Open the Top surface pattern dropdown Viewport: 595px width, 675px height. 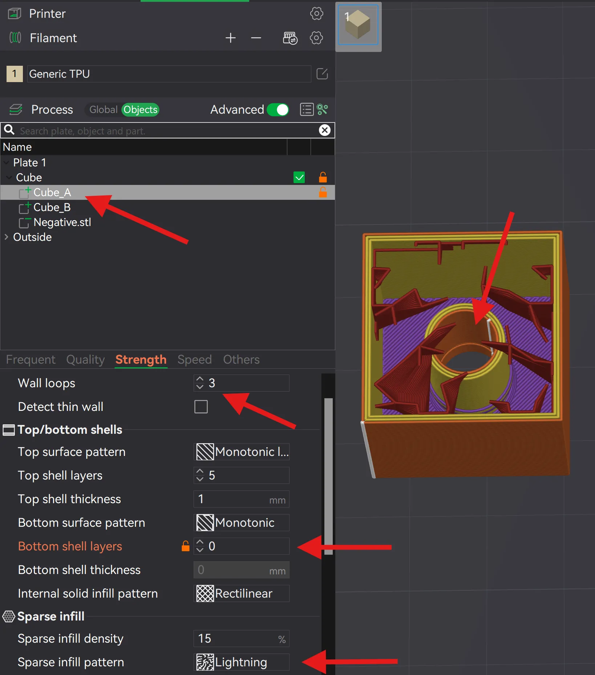(x=242, y=452)
